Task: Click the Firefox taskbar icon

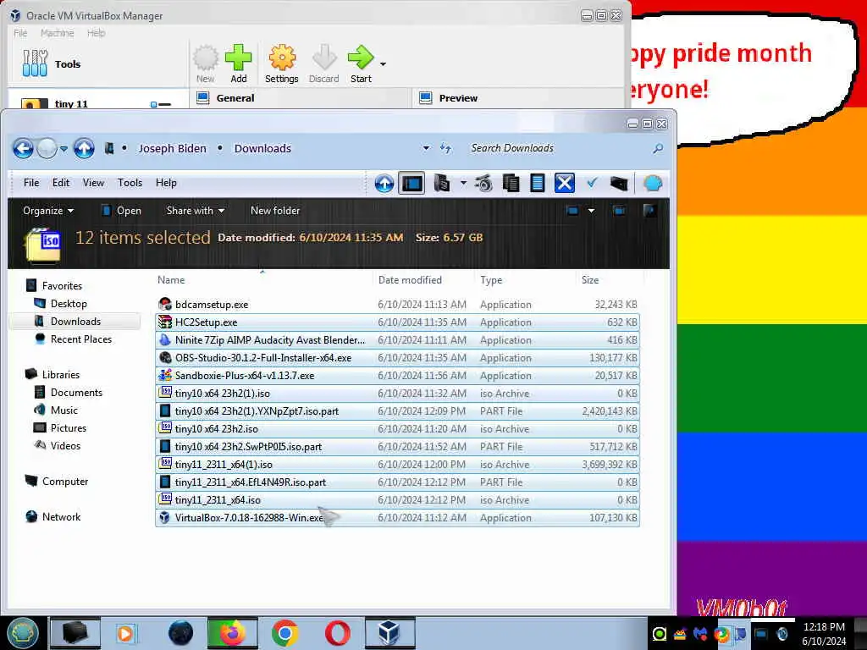Action: 232,633
